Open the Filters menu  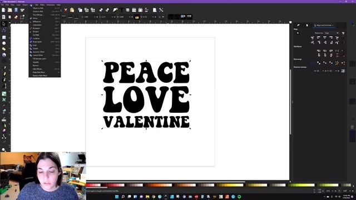coord(42,5)
